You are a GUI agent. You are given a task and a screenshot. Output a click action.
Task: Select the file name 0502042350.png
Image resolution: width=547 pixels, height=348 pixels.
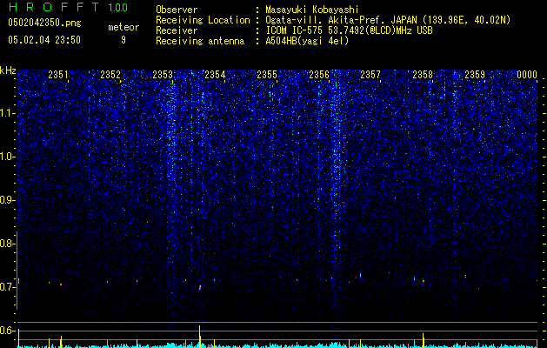44,23
